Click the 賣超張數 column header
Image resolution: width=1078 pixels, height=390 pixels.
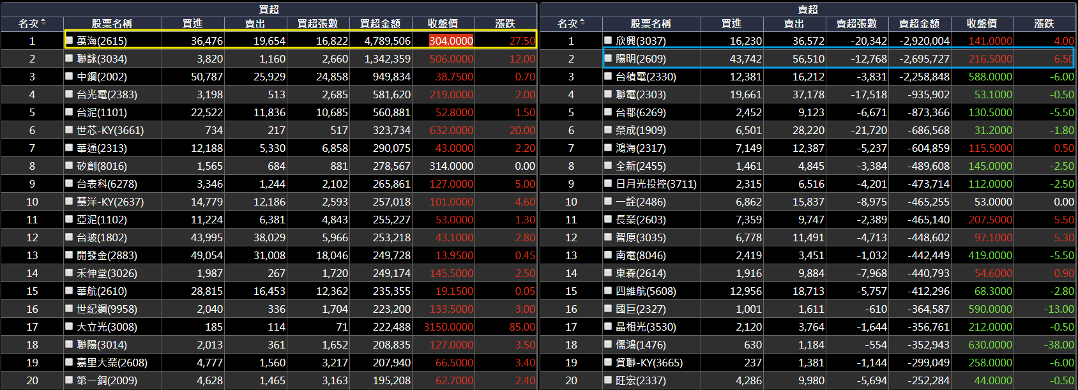coord(857,24)
